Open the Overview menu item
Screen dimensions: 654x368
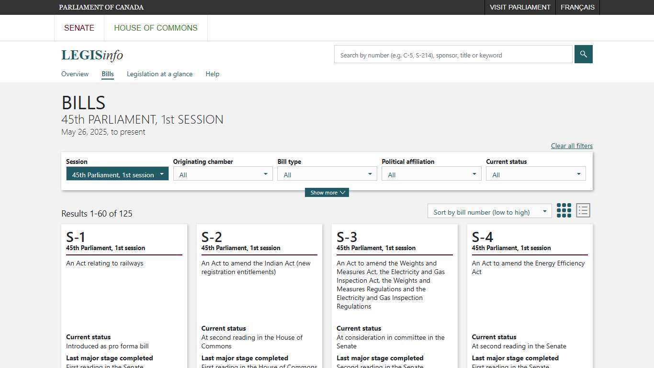click(x=75, y=74)
